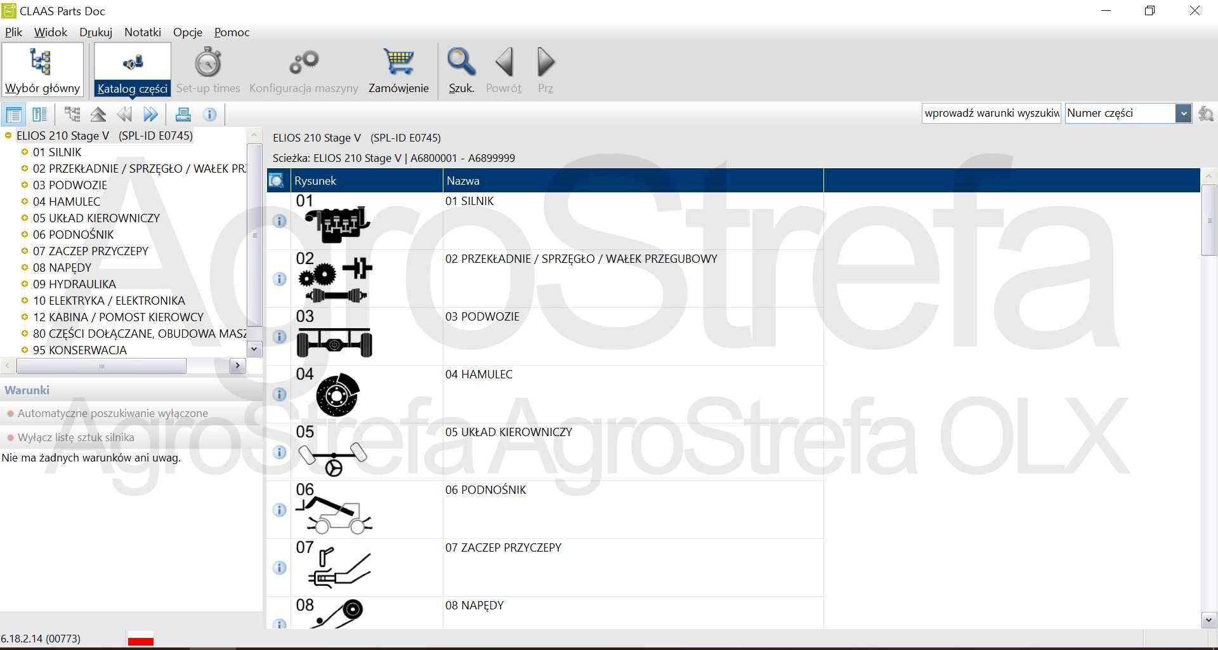Go forward with Prz arrow

click(x=546, y=62)
